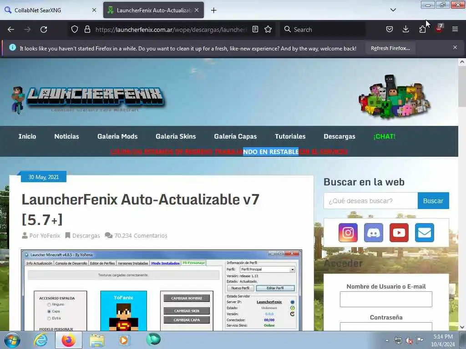Open the tracking protection shield icon
Screen dimensions: 466x349
coord(75,29)
